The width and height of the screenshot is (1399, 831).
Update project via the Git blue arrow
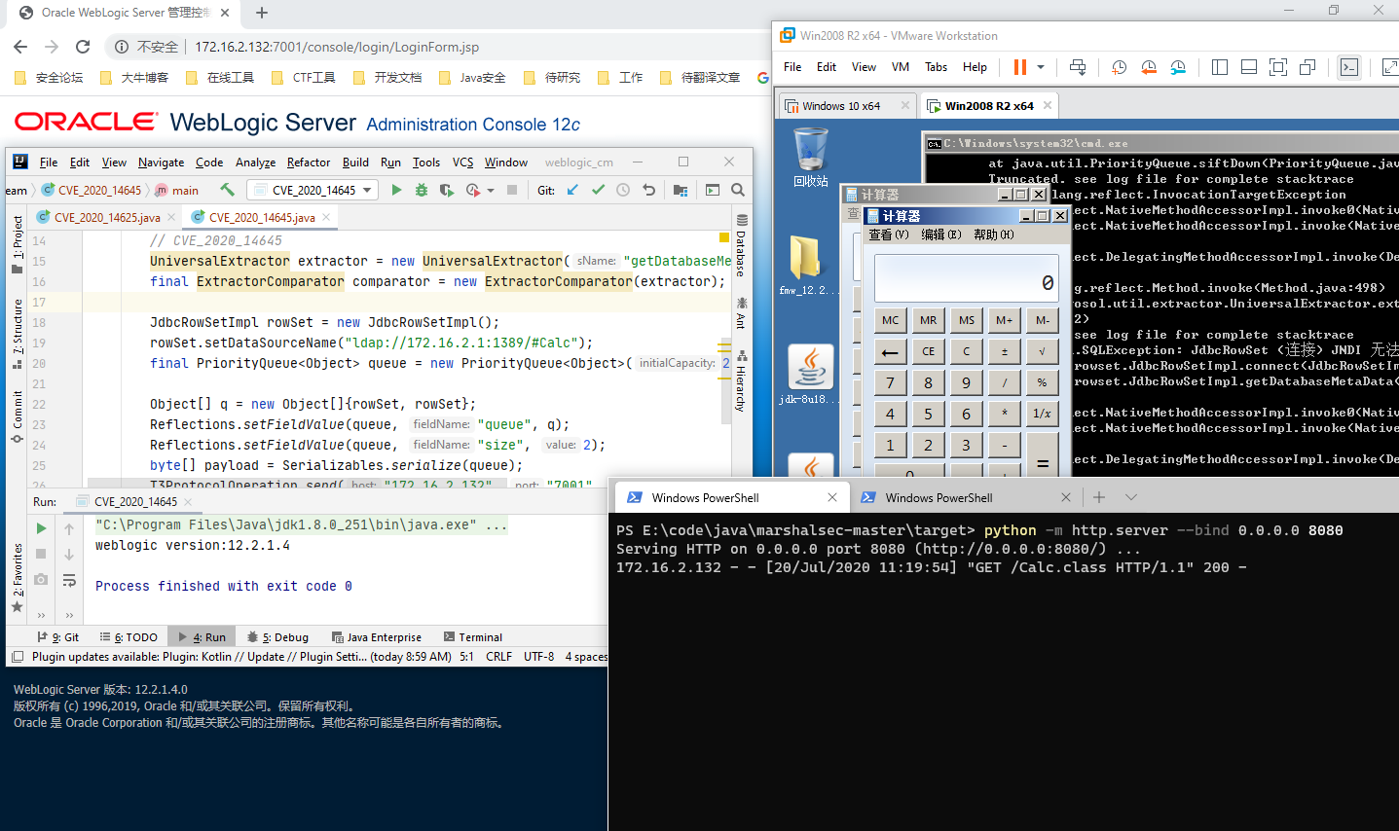(572, 190)
